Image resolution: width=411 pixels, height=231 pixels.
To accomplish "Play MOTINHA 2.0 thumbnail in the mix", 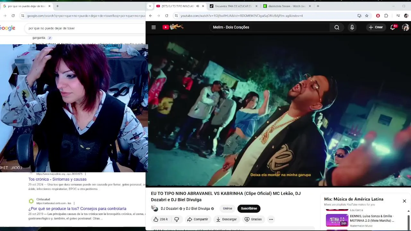I will 337,220.
